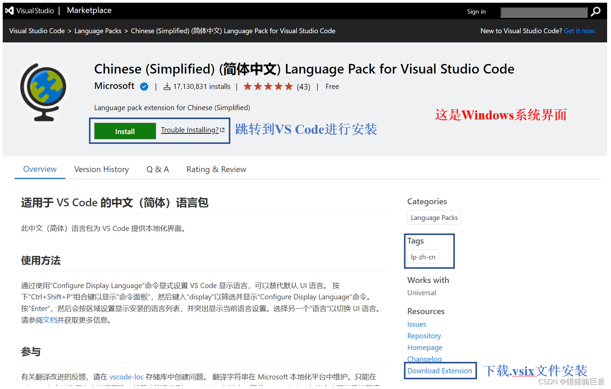Click the Language Packs category tag
This screenshot has width=611, height=389.
point(434,218)
